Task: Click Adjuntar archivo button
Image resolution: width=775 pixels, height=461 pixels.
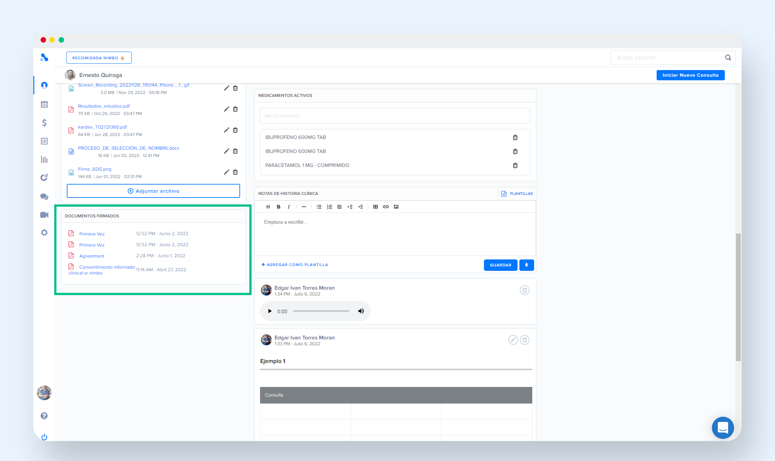Action: coord(153,191)
